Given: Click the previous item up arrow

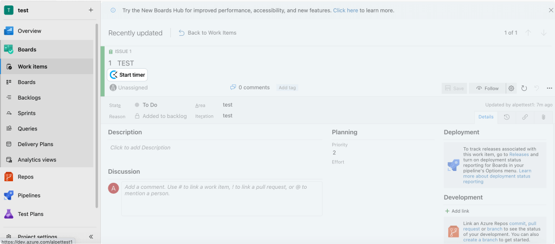Looking at the screenshot, I should [528, 33].
